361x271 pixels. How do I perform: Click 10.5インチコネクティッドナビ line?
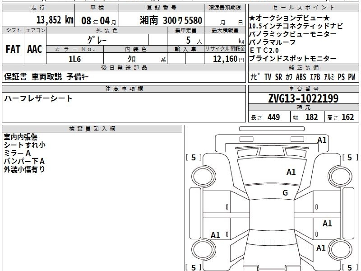[296, 26]
